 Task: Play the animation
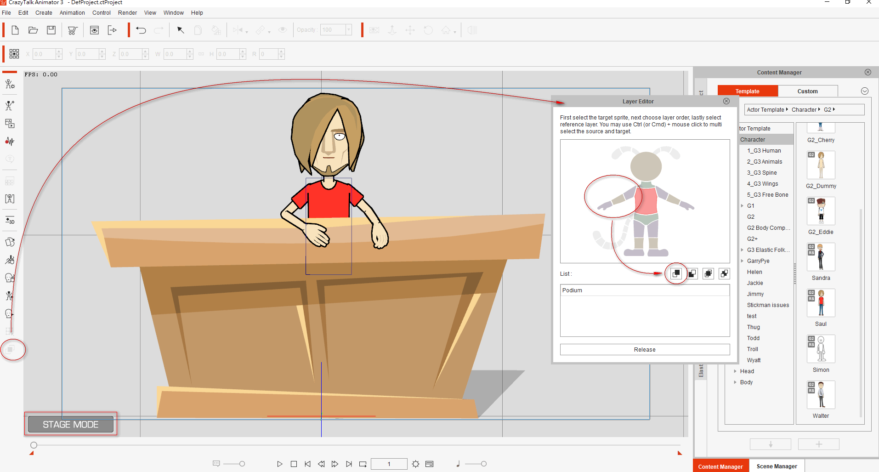coord(279,464)
